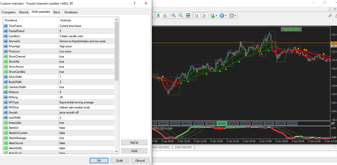Open the dropdown arrow next to templates icon
Screen dimensions: 337x165
pyautogui.click(x=235, y=16)
